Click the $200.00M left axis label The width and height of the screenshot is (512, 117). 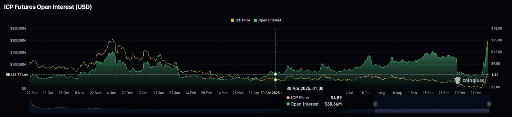(18, 41)
